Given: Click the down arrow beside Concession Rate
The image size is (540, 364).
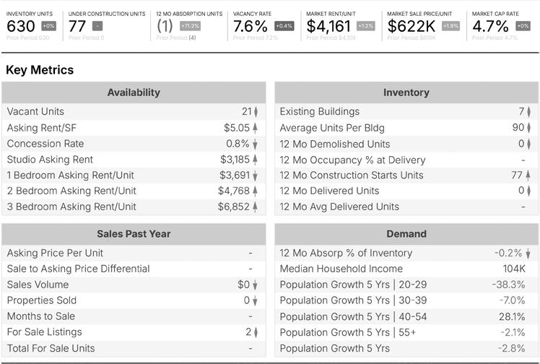Looking at the screenshot, I should click(256, 144).
